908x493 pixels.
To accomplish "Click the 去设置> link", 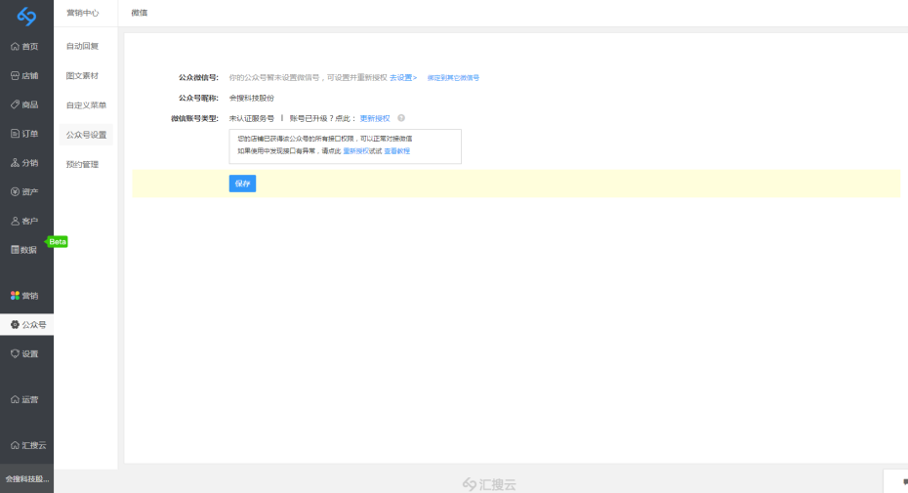I will pyautogui.click(x=403, y=78).
